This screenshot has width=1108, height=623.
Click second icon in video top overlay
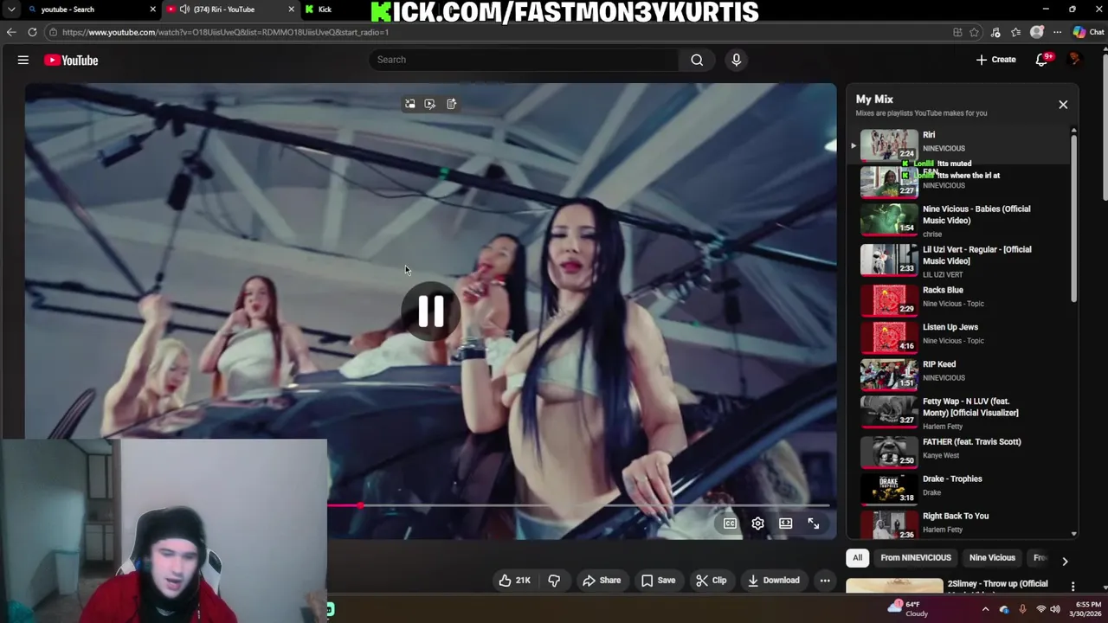[430, 104]
